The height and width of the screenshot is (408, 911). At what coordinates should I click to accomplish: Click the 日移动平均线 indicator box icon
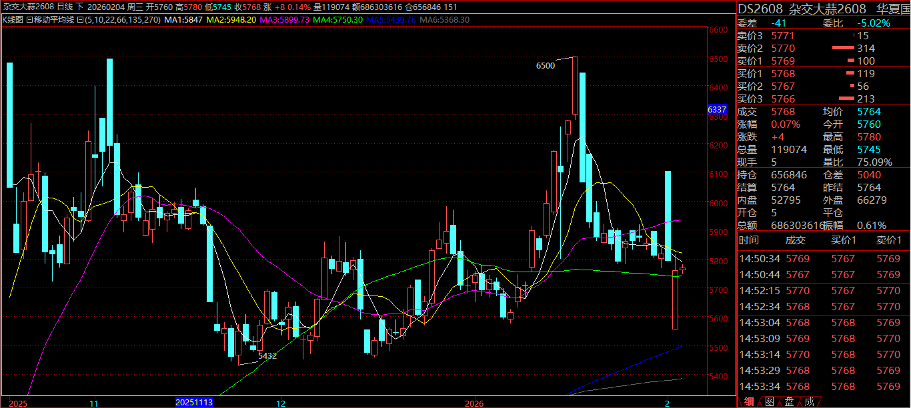tap(30, 20)
